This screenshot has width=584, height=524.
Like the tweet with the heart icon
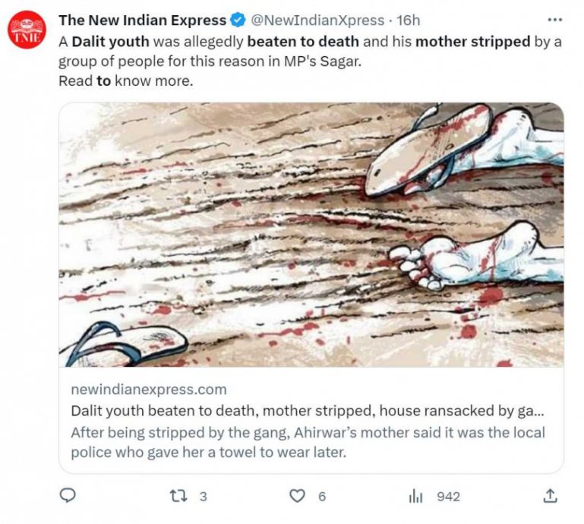tap(298, 496)
